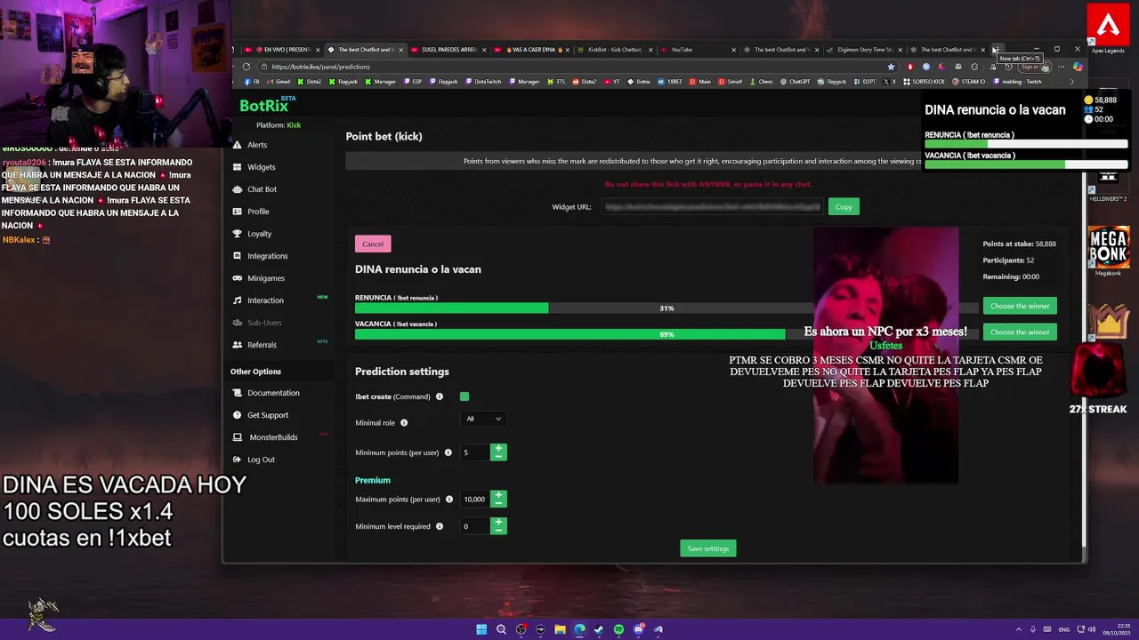The width and height of the screenshot is (1139, 640).
Task: Open a new browser tab
Action: point(996,50)
